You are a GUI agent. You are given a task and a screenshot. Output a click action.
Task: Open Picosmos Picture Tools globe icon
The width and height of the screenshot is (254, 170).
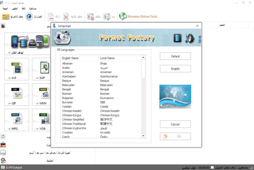pyautogui.click(x=123, y=16)
